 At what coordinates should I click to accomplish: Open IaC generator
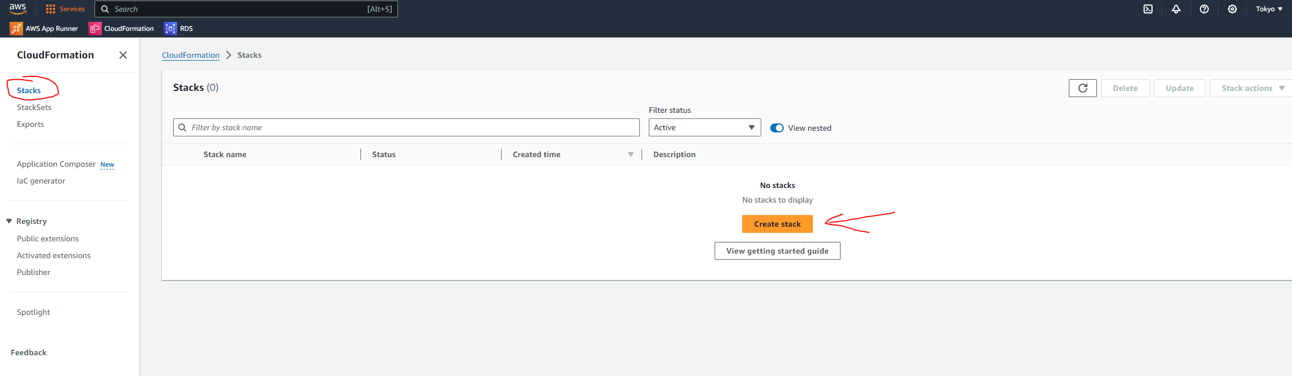click(41, 181)
